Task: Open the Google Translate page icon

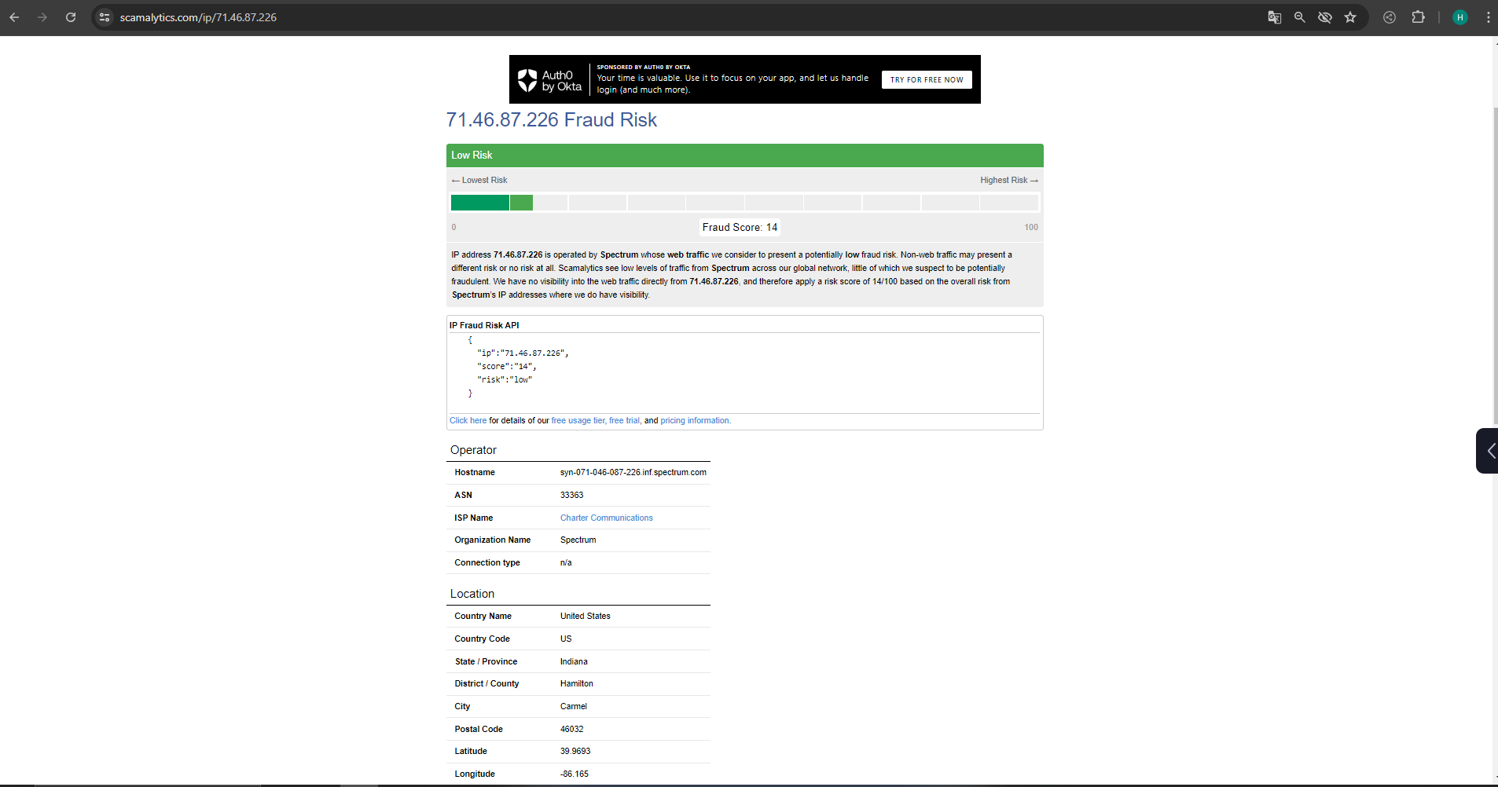Action: pyautogui.click(x=1274, y=17)
